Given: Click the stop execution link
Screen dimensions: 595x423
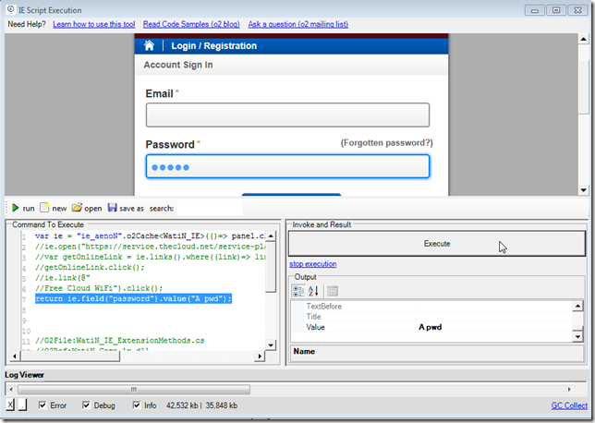Looking at the screenshot, I should (x=312, y=264).
